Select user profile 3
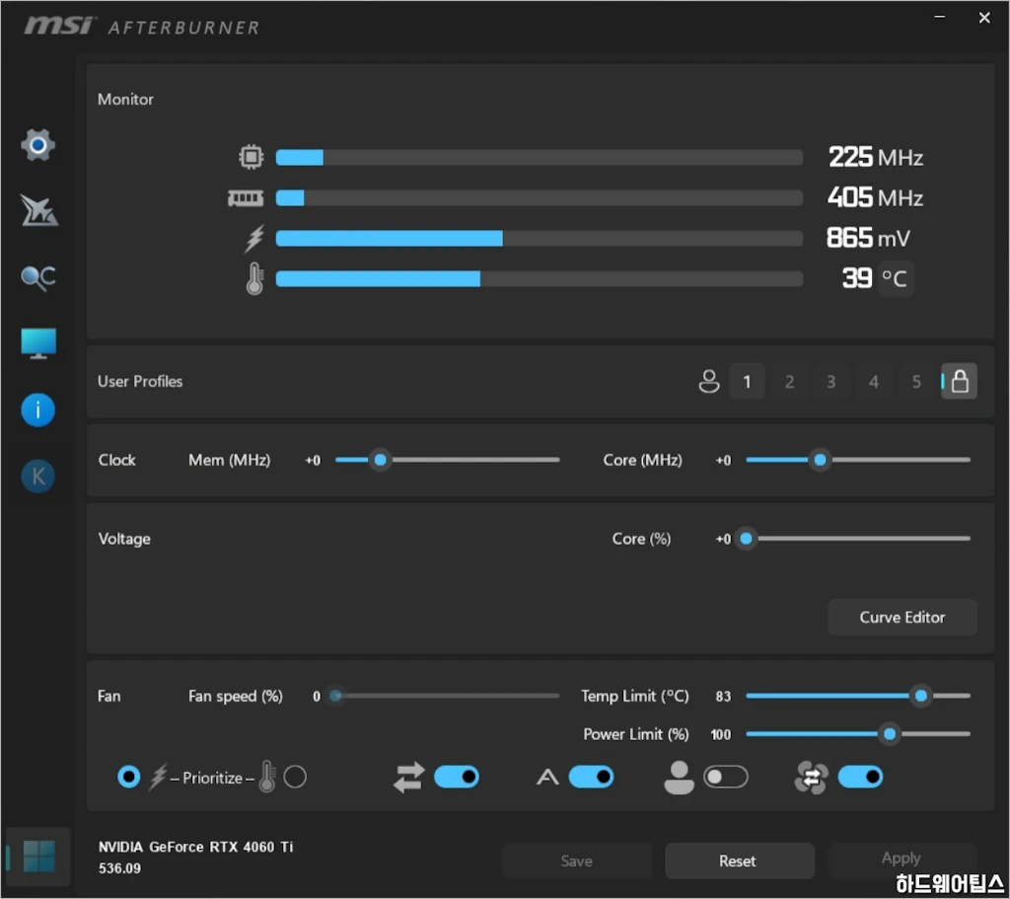The width and height of the screenshot is (1010, 899). click(x=831, y=382)
